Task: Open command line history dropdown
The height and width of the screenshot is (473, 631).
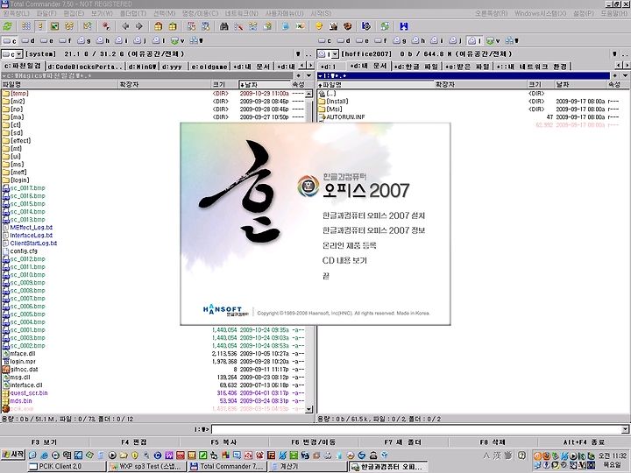Action: tap(625, 429)
